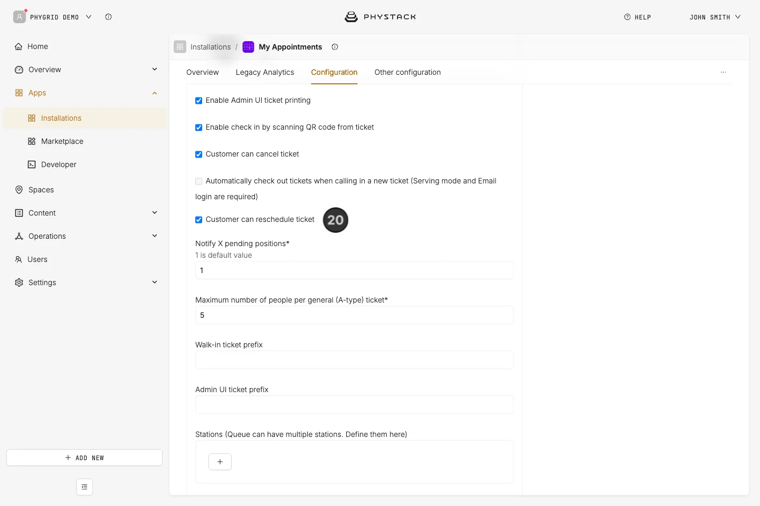
Task: Click the Overview gauge icon in sidebar
Action: 19,70
